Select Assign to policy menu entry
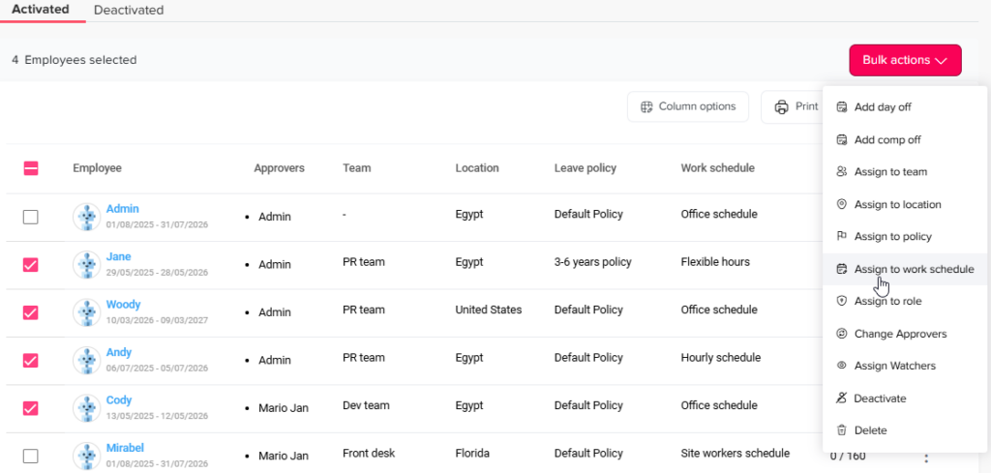991x473 pixels. click(905, 237)
